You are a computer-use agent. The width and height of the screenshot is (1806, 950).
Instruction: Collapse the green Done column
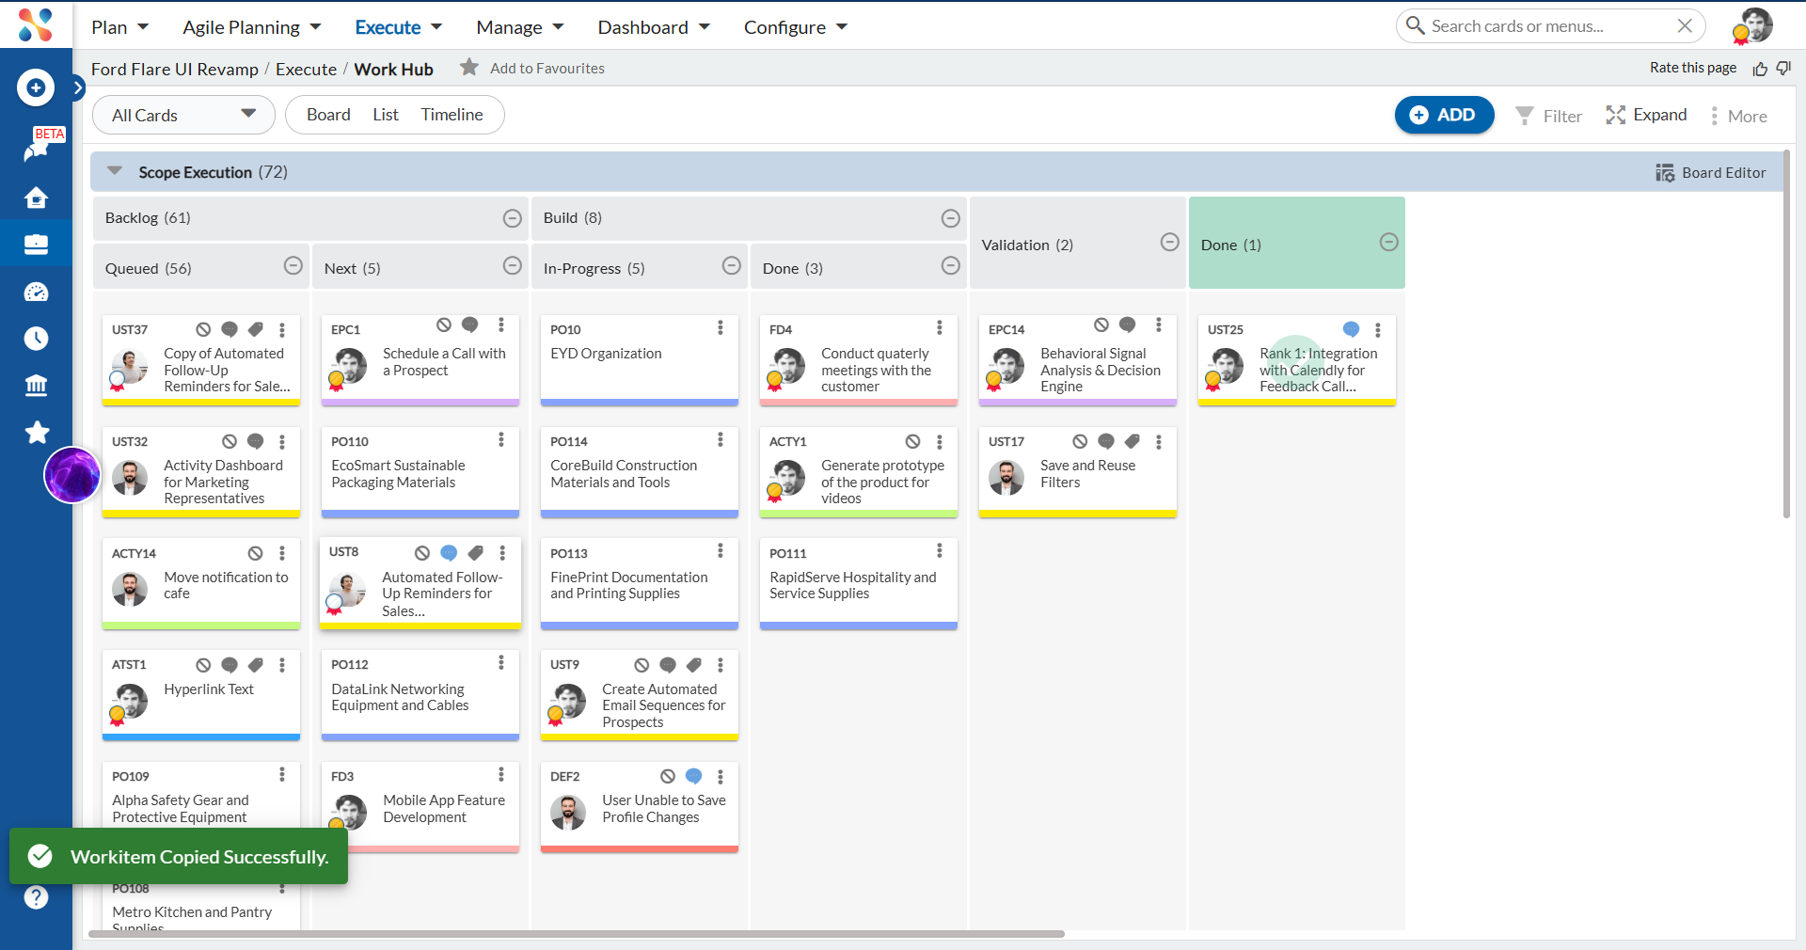1389,242
